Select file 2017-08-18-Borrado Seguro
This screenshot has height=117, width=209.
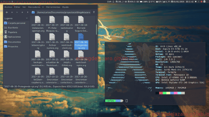[81, 24]
